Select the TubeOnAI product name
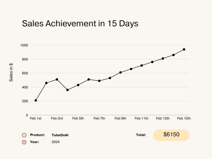This screenshot has width=212, height=159. tap(60, 135)
